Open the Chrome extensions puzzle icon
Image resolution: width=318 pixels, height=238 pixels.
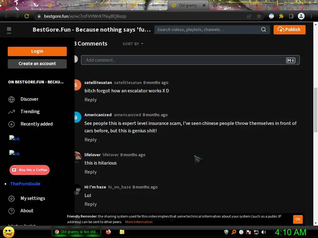click(x=281, y=16)
